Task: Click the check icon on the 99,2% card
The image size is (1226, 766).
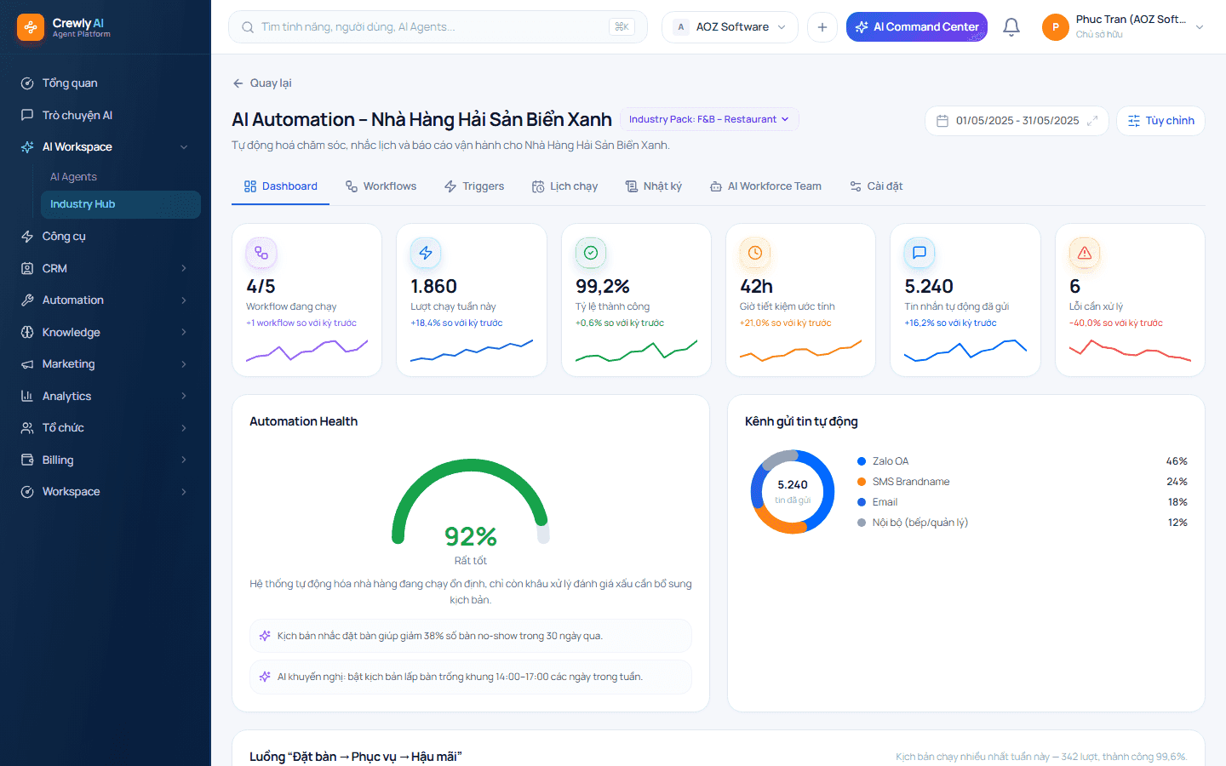Action: click(591, 253)
